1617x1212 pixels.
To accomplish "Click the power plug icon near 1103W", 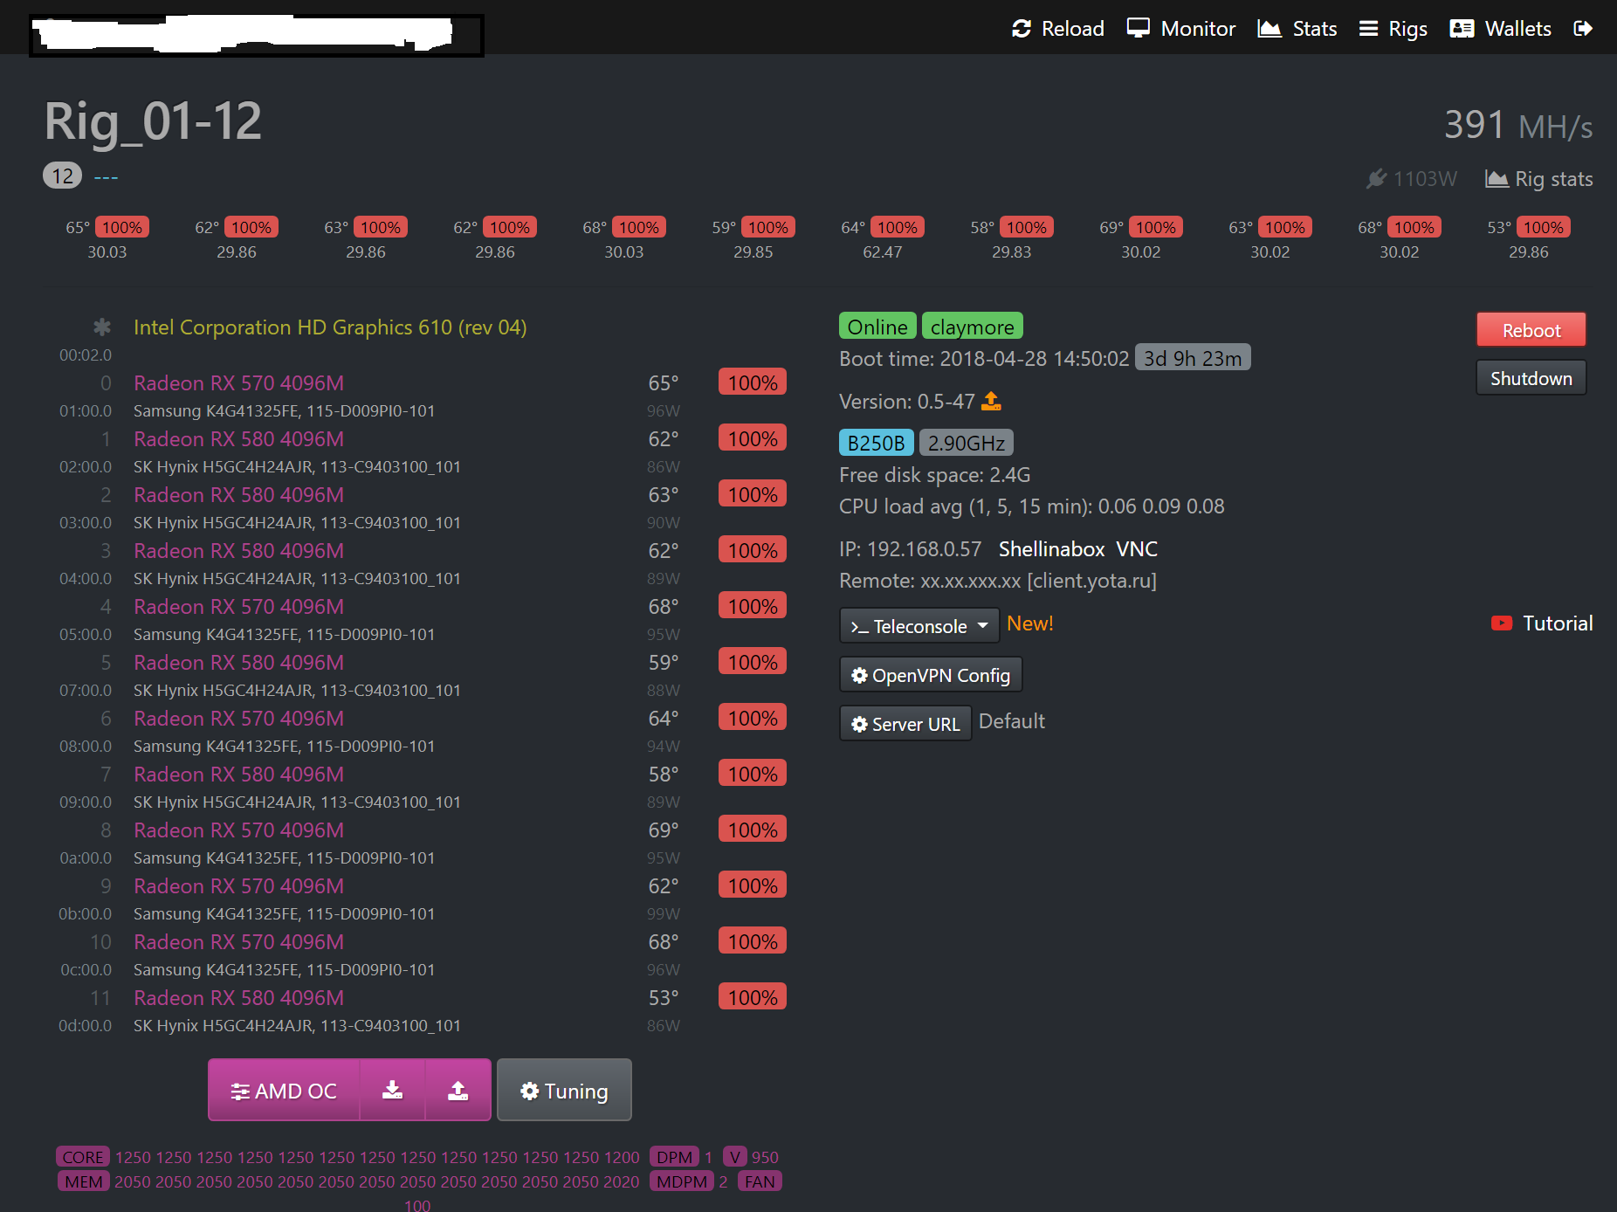I will [1376, 179].
